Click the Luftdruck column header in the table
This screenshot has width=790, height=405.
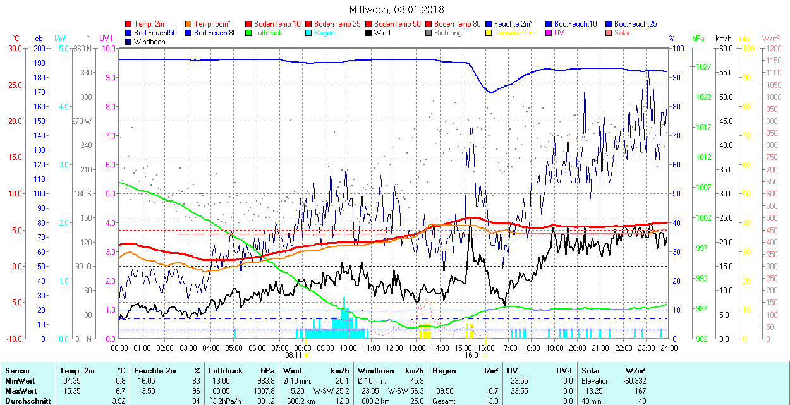[224, 371]
